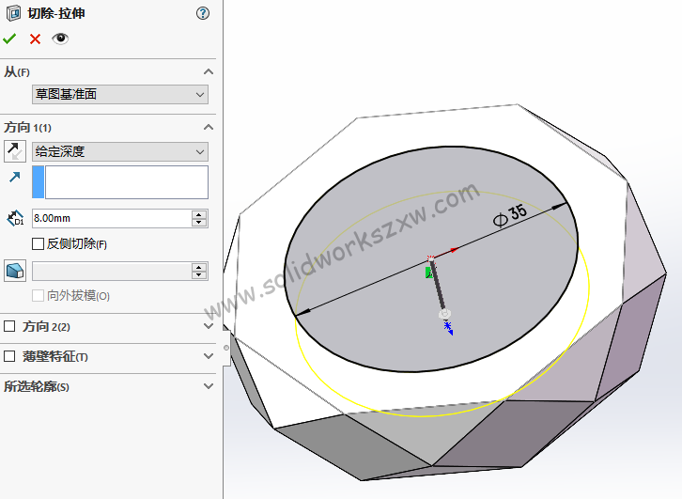This screenshot has width=682, height=499.
Task: Toggle the detailed preview eye icon
Action: pyautogui.click(x=60, y=39)
